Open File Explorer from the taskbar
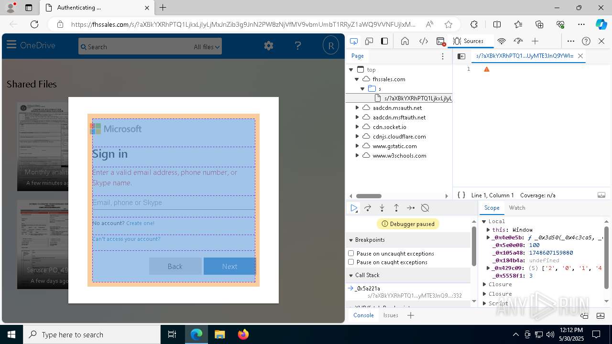Viewport: 612px width, 344px height. coord(219,334)
